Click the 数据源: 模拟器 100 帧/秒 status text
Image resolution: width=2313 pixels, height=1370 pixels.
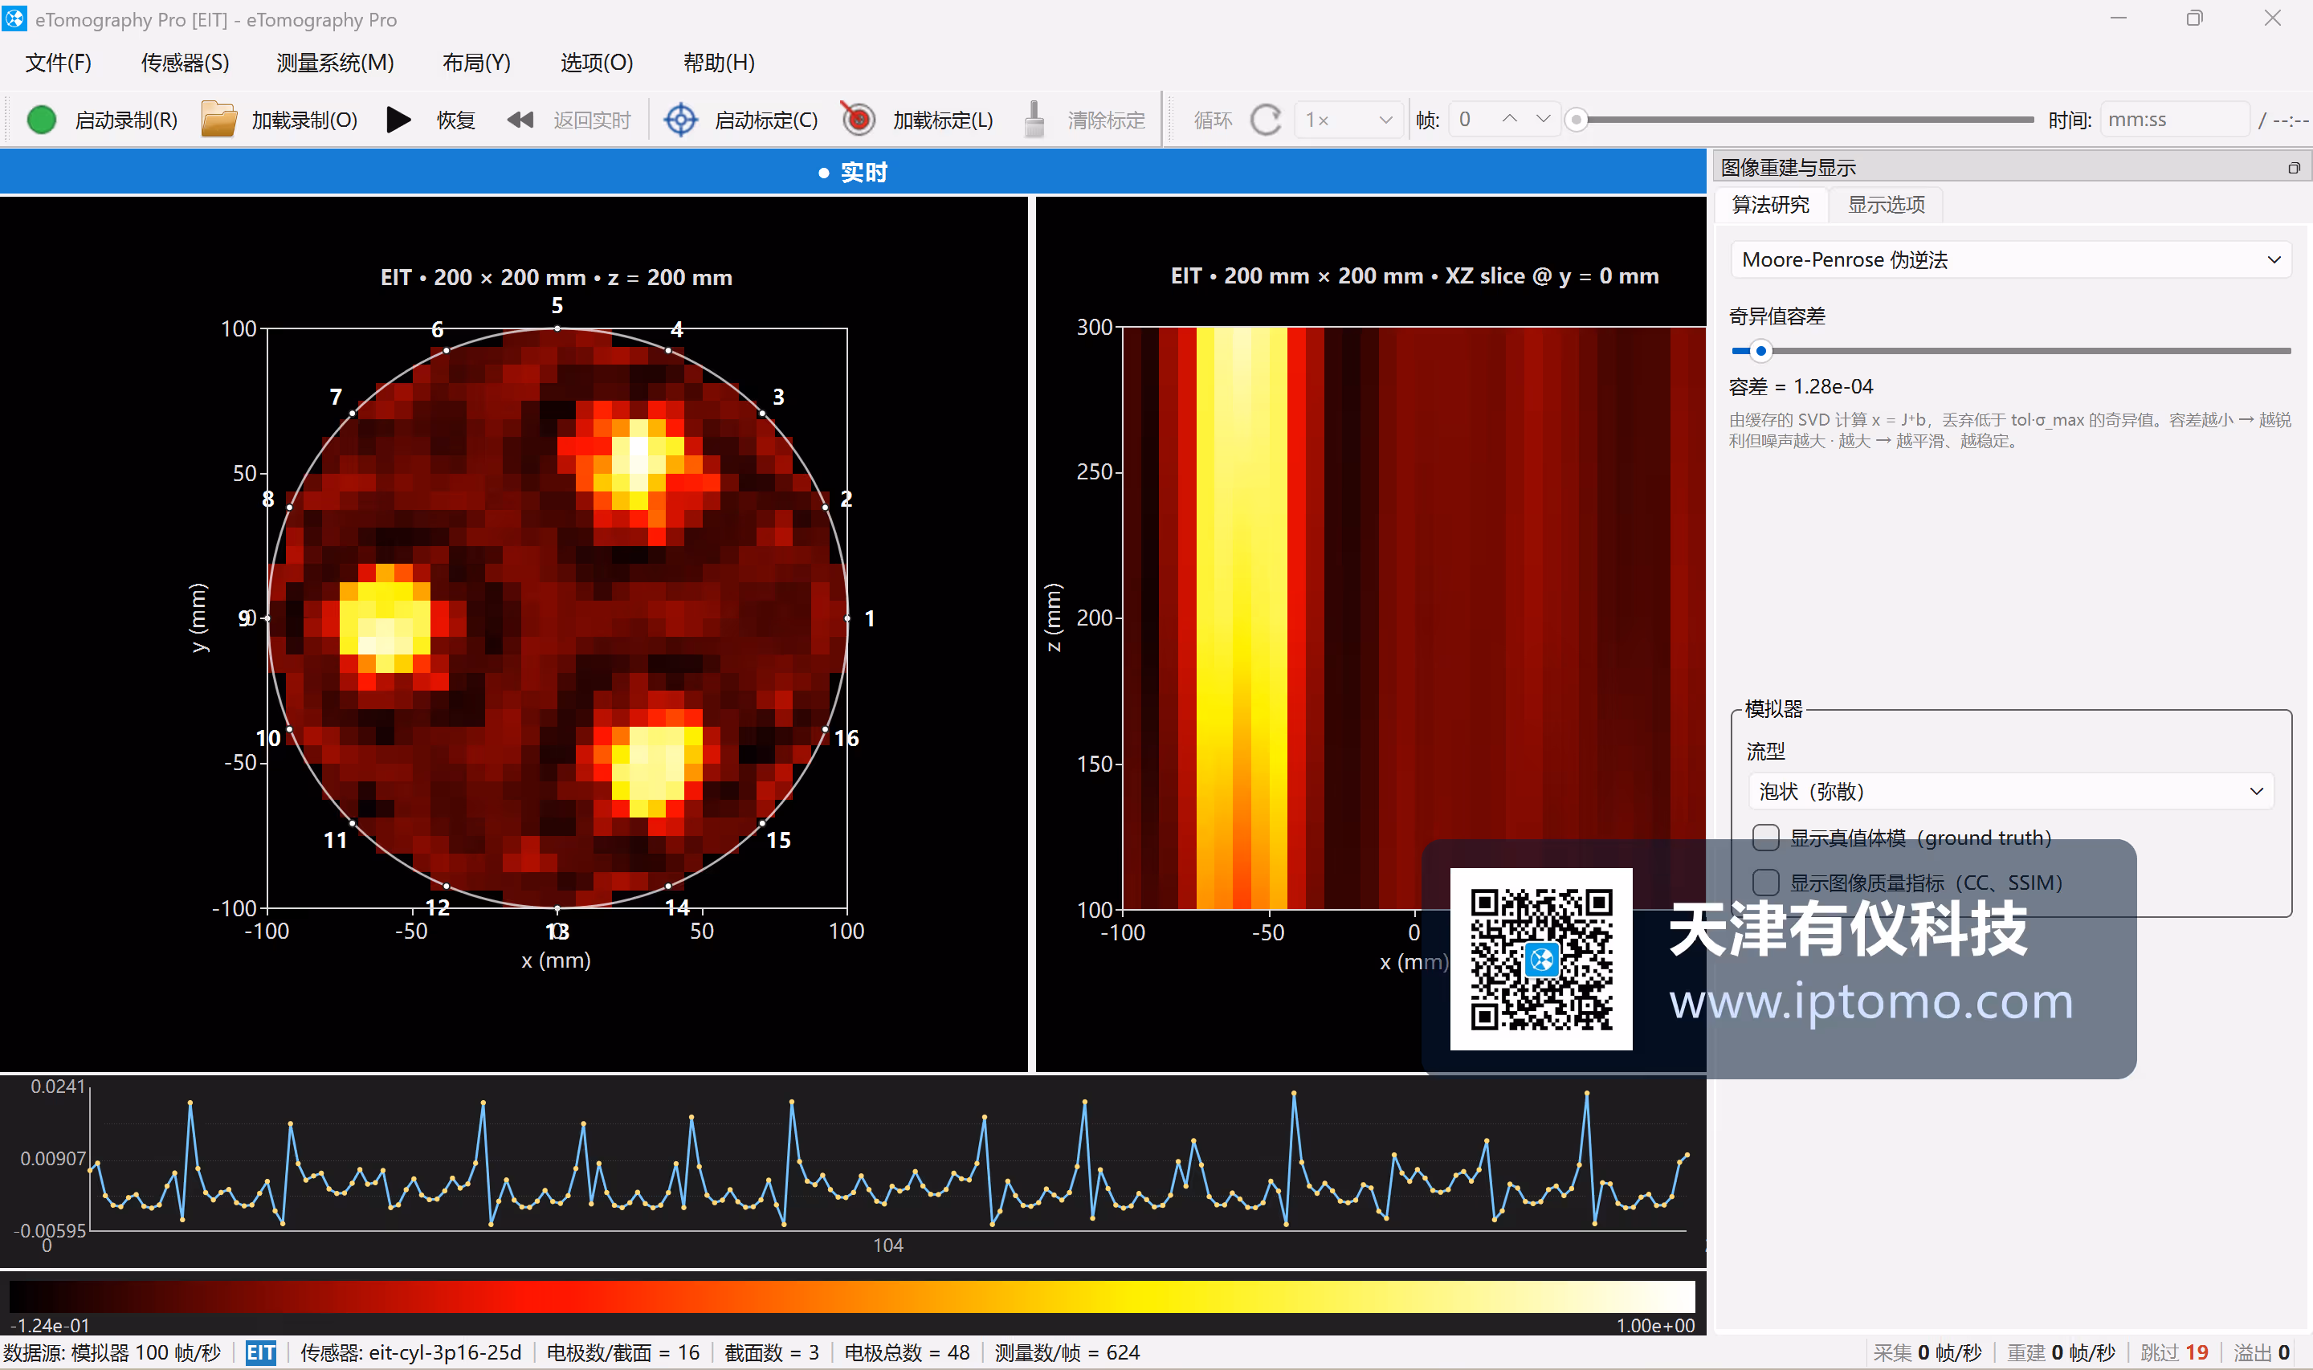(x=112, y=1353)
